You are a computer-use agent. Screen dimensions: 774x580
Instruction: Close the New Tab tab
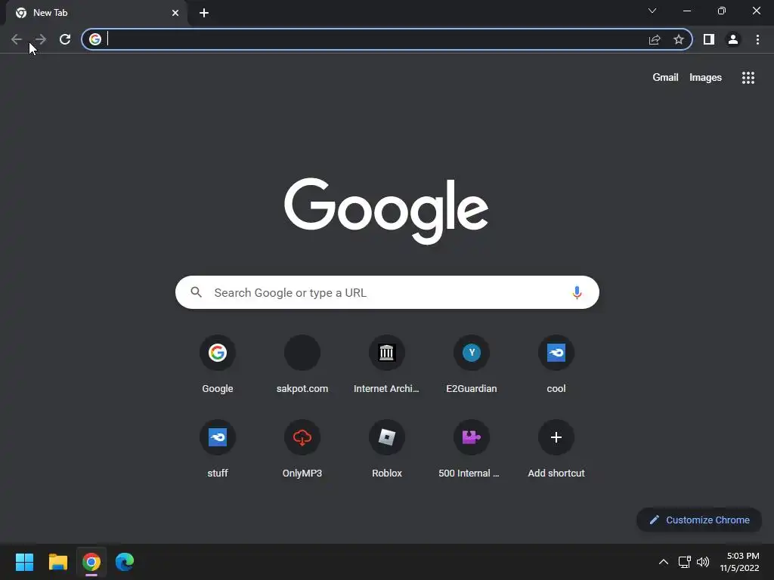click(175, 13)
